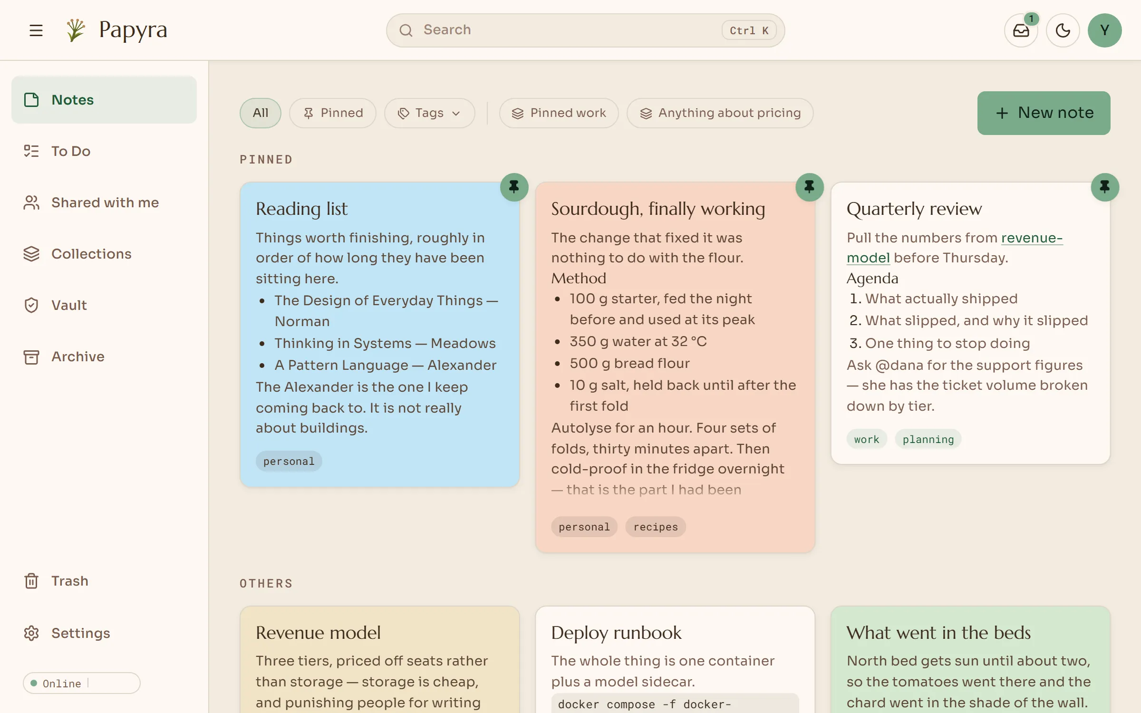The image size is (1141, 713).
Task: Click the Trash bin icon
Action: click(x=31, y=581)
